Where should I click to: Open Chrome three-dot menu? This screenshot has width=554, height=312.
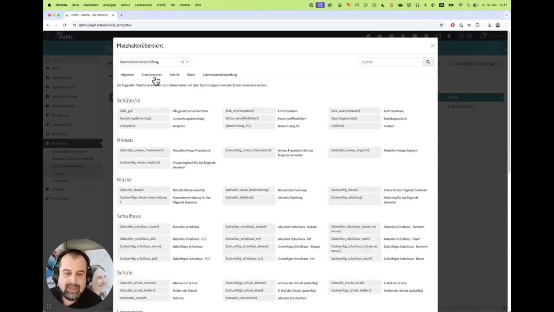[x=506, y=25]
